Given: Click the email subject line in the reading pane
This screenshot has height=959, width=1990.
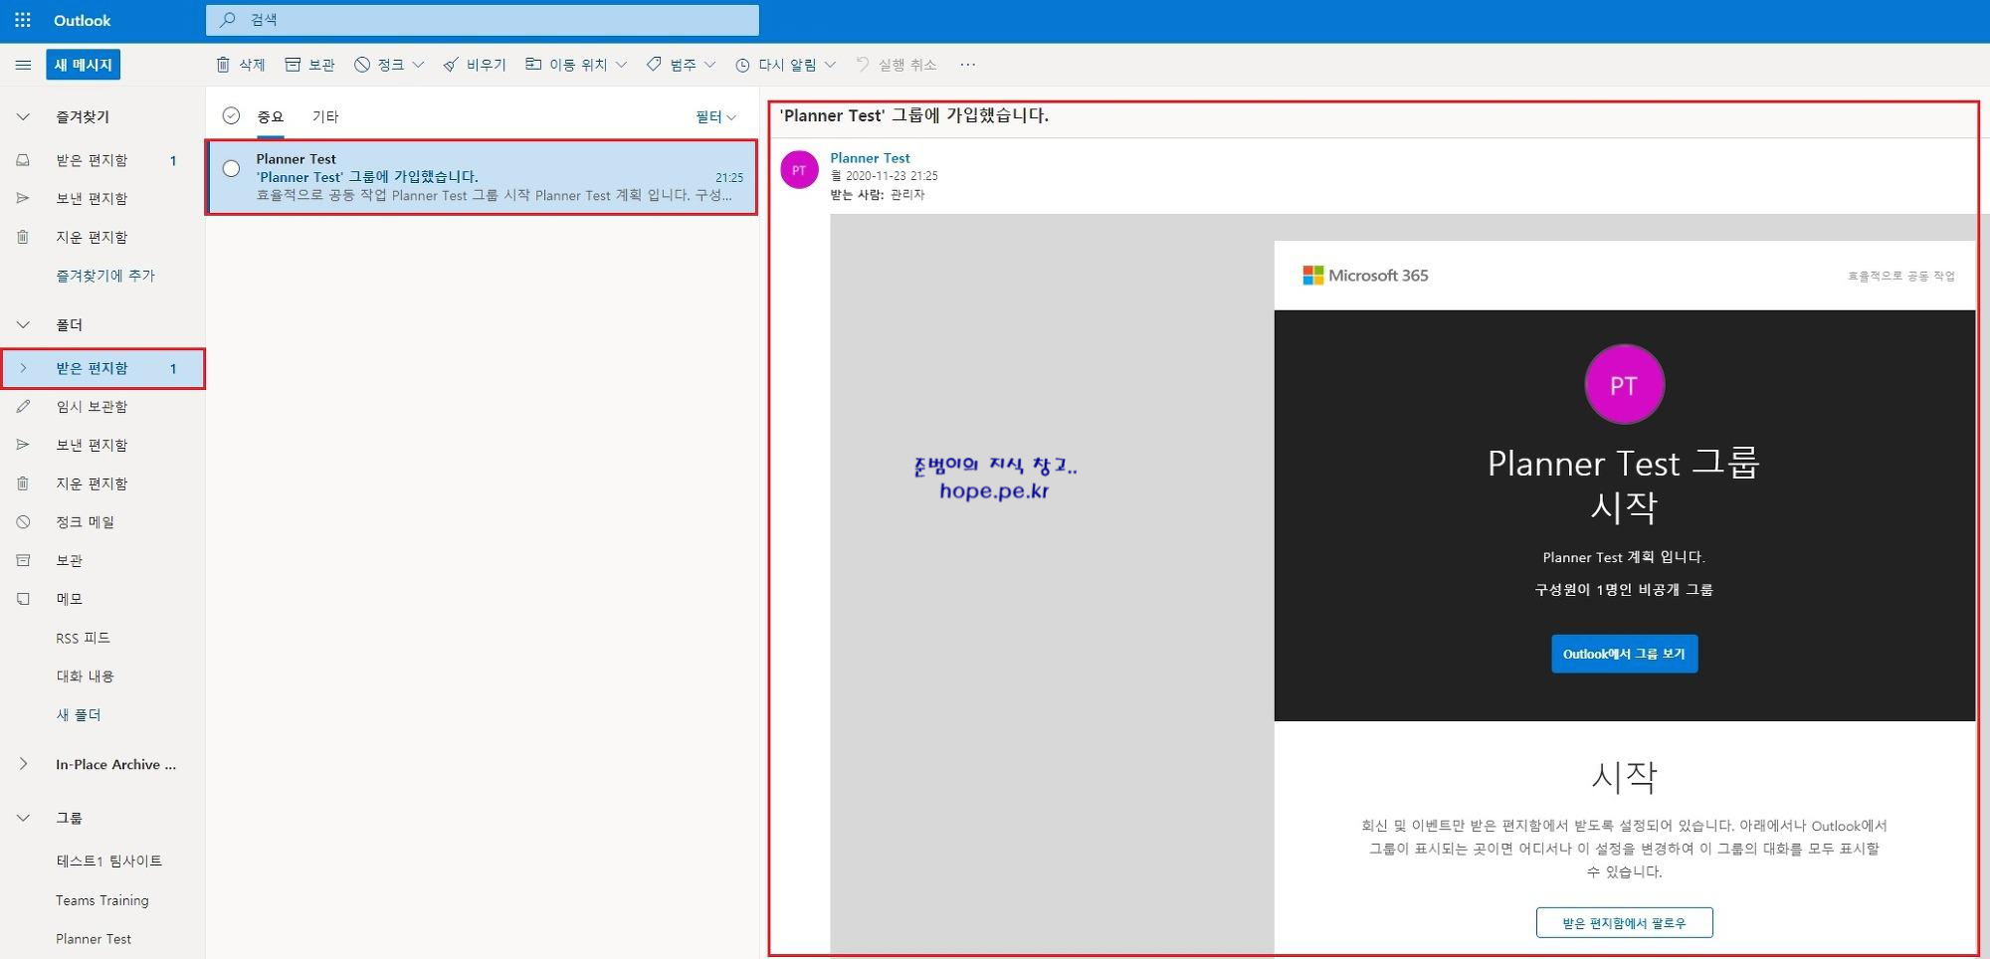Looking at the screenshot, I should click(914, 115).
